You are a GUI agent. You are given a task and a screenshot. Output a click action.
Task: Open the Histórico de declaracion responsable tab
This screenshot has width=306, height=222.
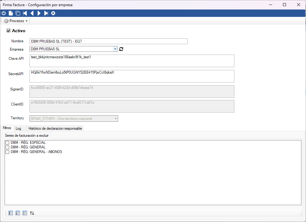[x=55, y=128]
